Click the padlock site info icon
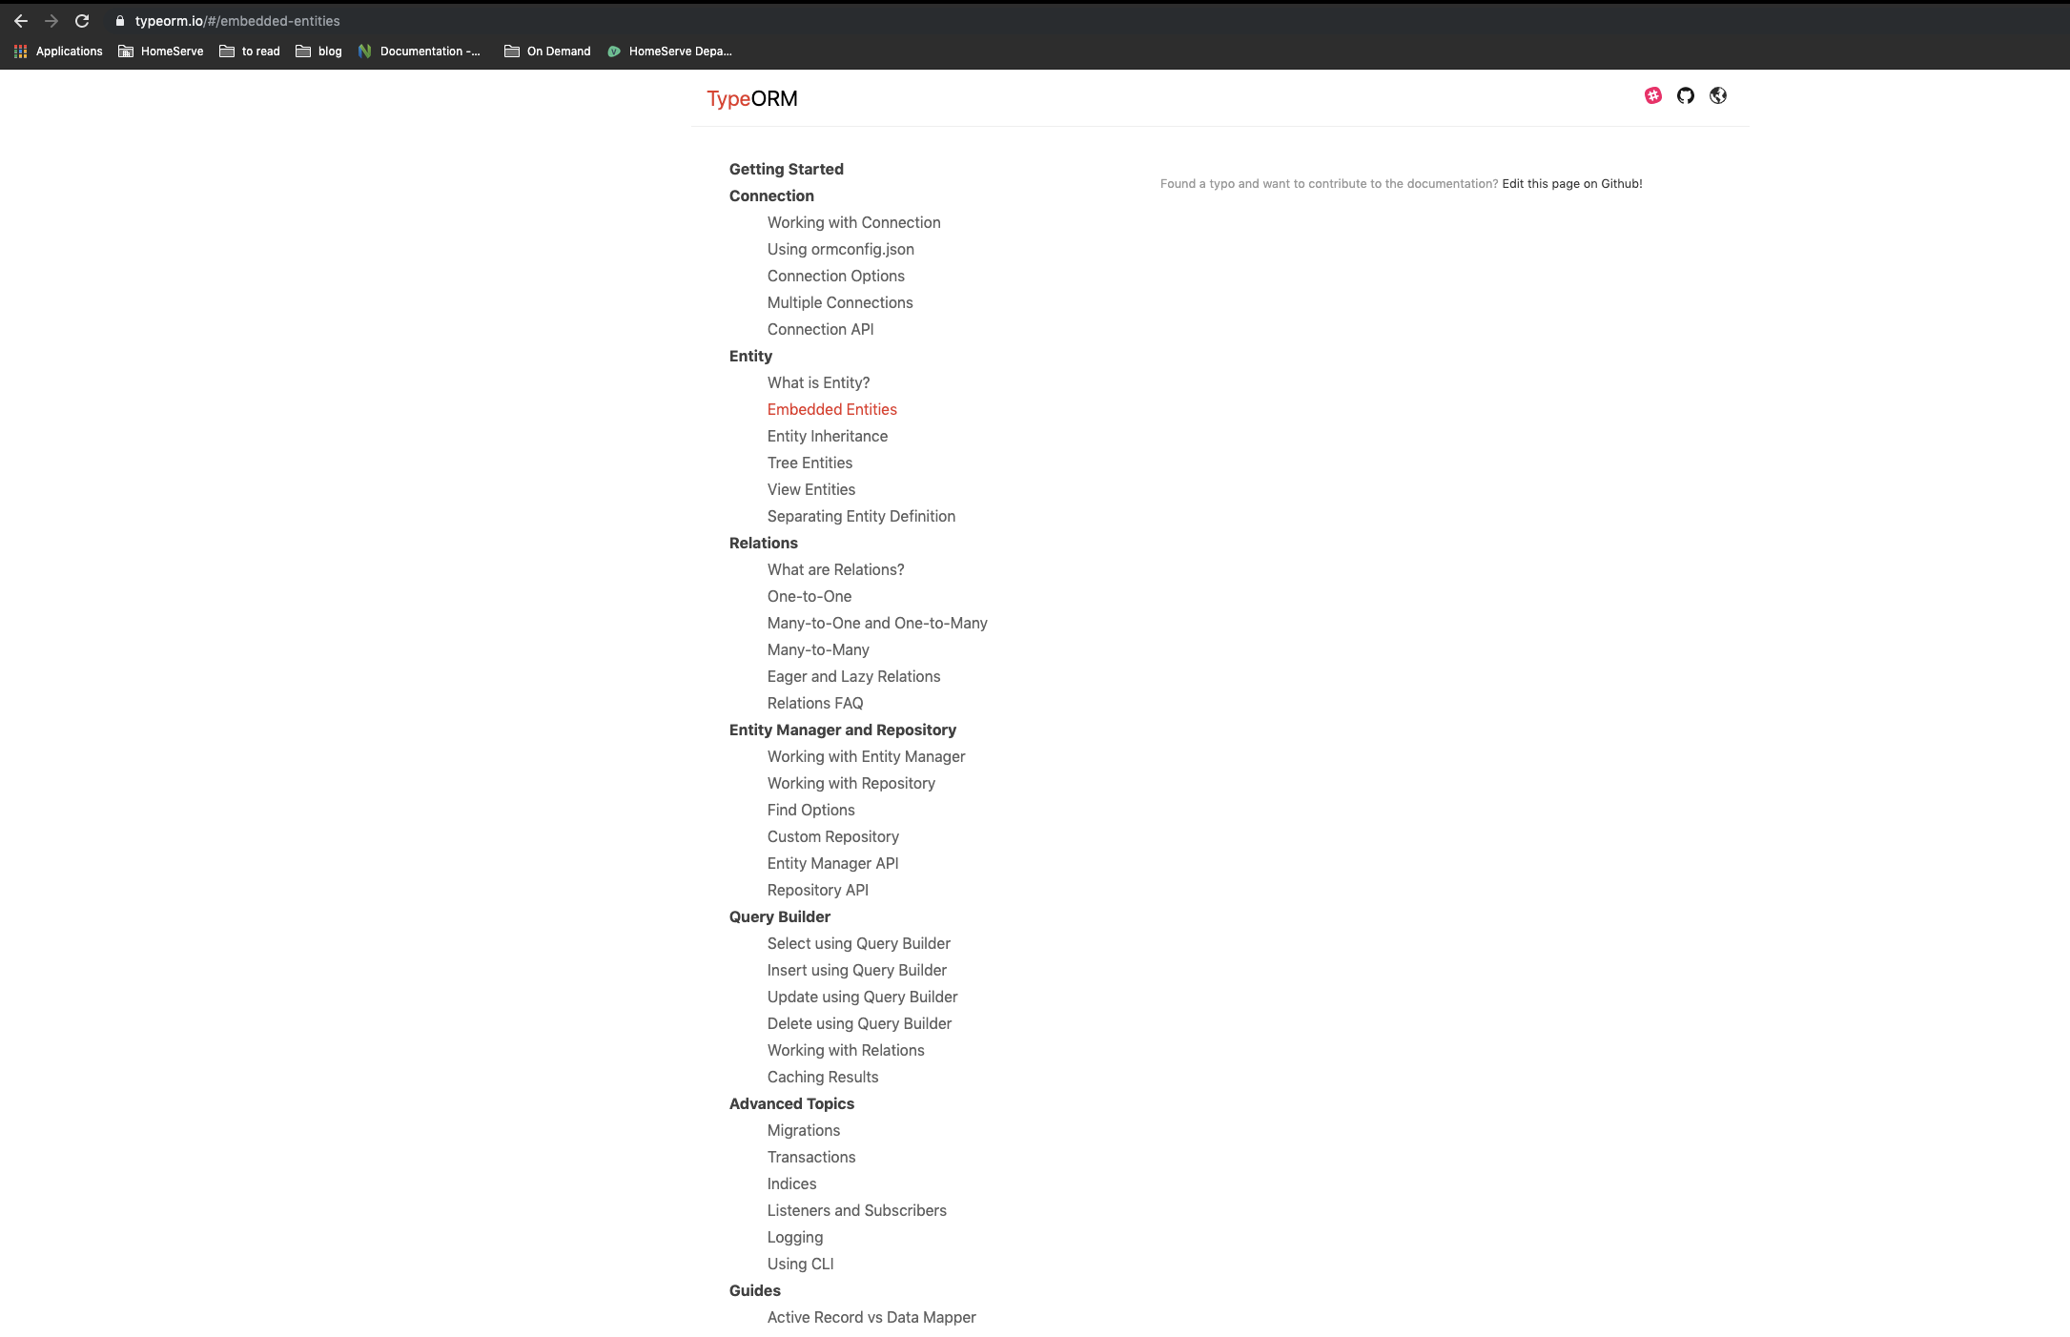The width and height of the screenshot is (2070, 1337). coord(120,21)
